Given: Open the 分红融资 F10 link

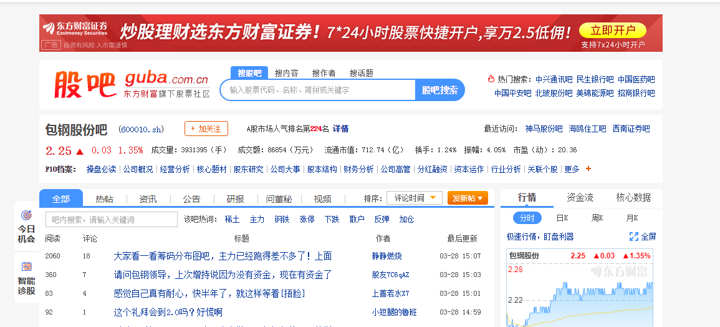Looking at the screenshot, I should pos(432,169).
